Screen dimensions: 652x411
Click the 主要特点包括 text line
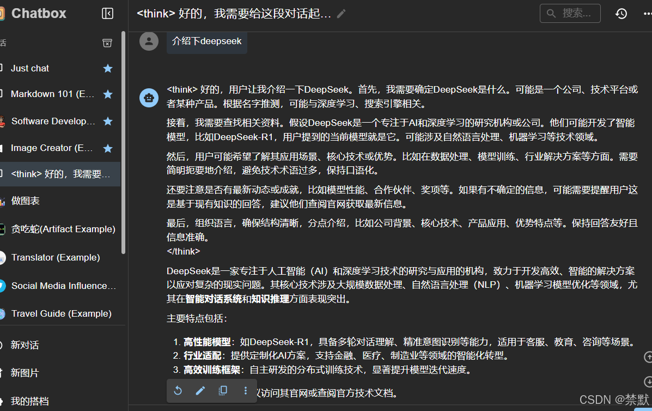pyautogui.click(x=197, y=319)
